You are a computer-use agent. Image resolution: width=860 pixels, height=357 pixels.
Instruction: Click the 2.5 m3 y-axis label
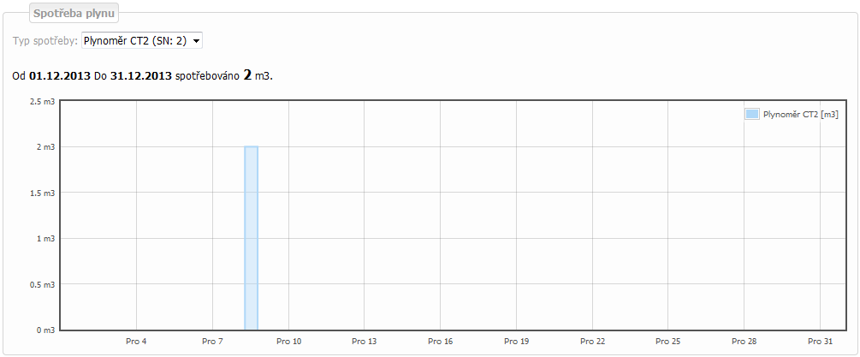coord(43,101)
